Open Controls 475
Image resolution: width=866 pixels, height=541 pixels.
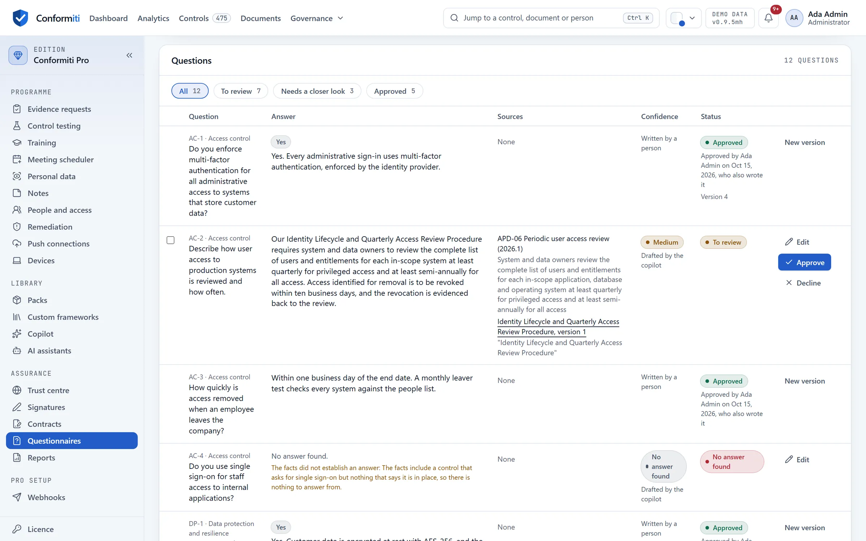pos(205,18)
